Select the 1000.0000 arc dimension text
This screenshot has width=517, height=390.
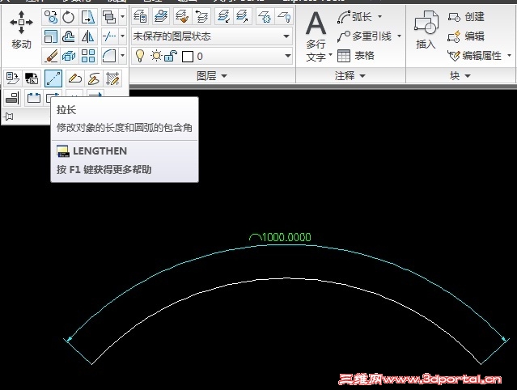click(280, 237)
